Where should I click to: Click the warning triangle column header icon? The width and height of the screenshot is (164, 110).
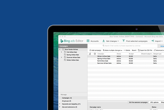[x=90, y=54]
